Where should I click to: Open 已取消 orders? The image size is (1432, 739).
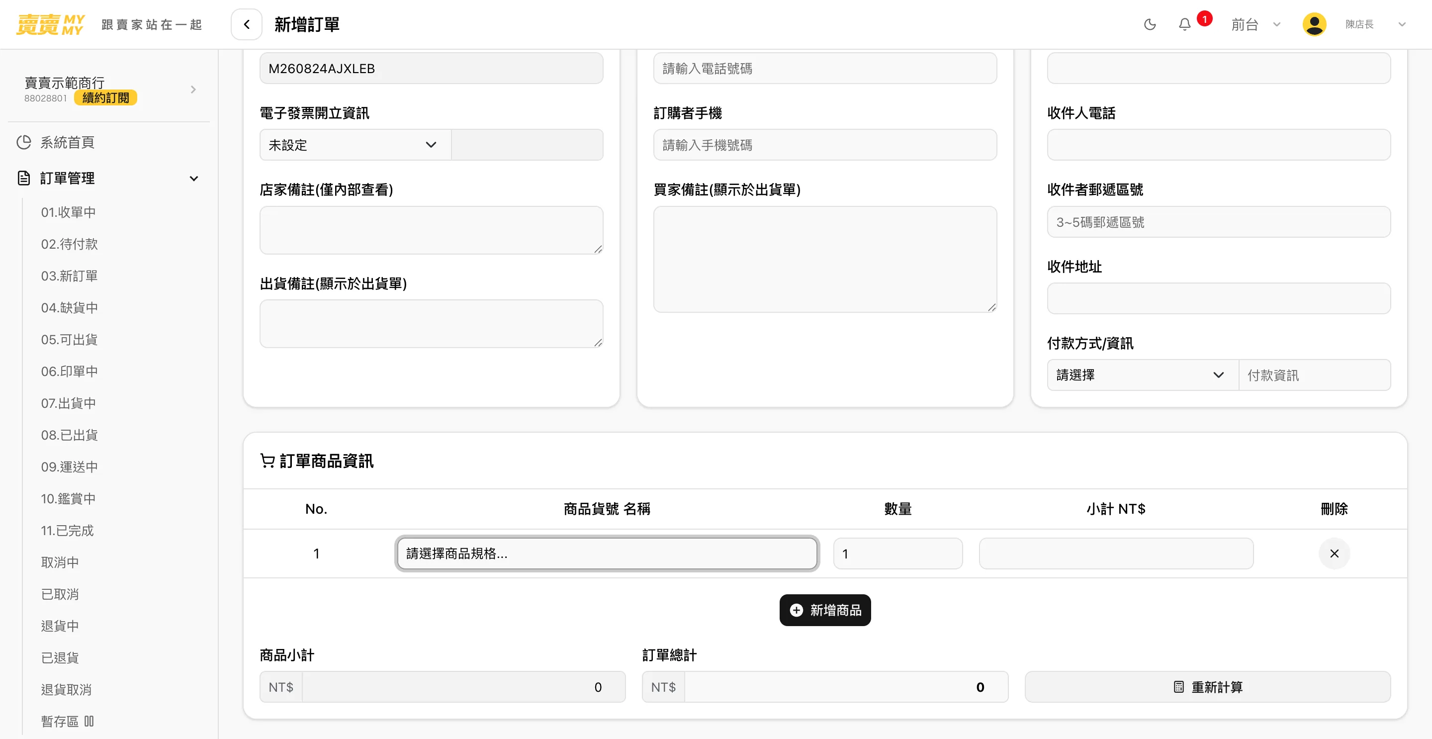(60, 594)
